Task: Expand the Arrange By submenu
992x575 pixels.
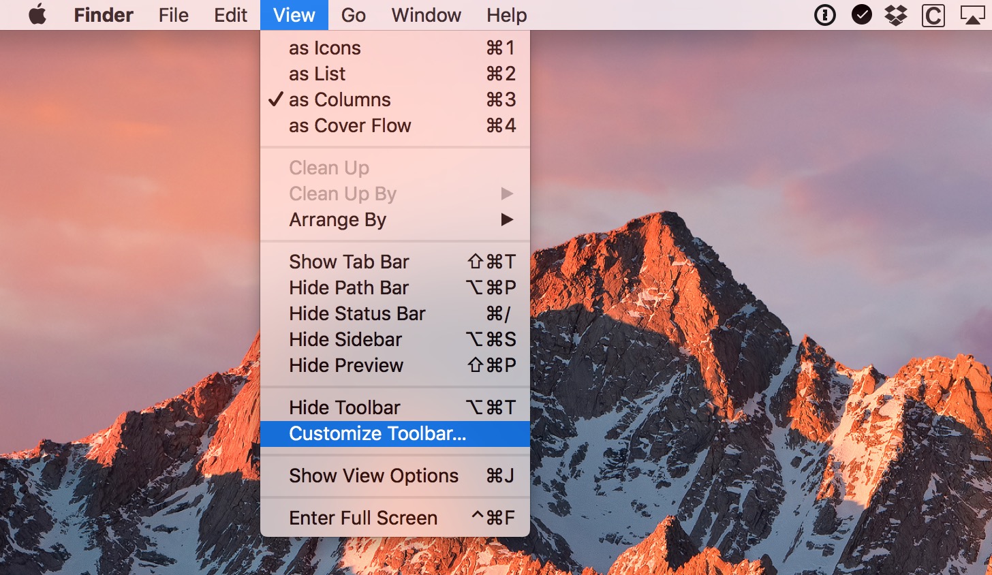Action: pos(395,220)
